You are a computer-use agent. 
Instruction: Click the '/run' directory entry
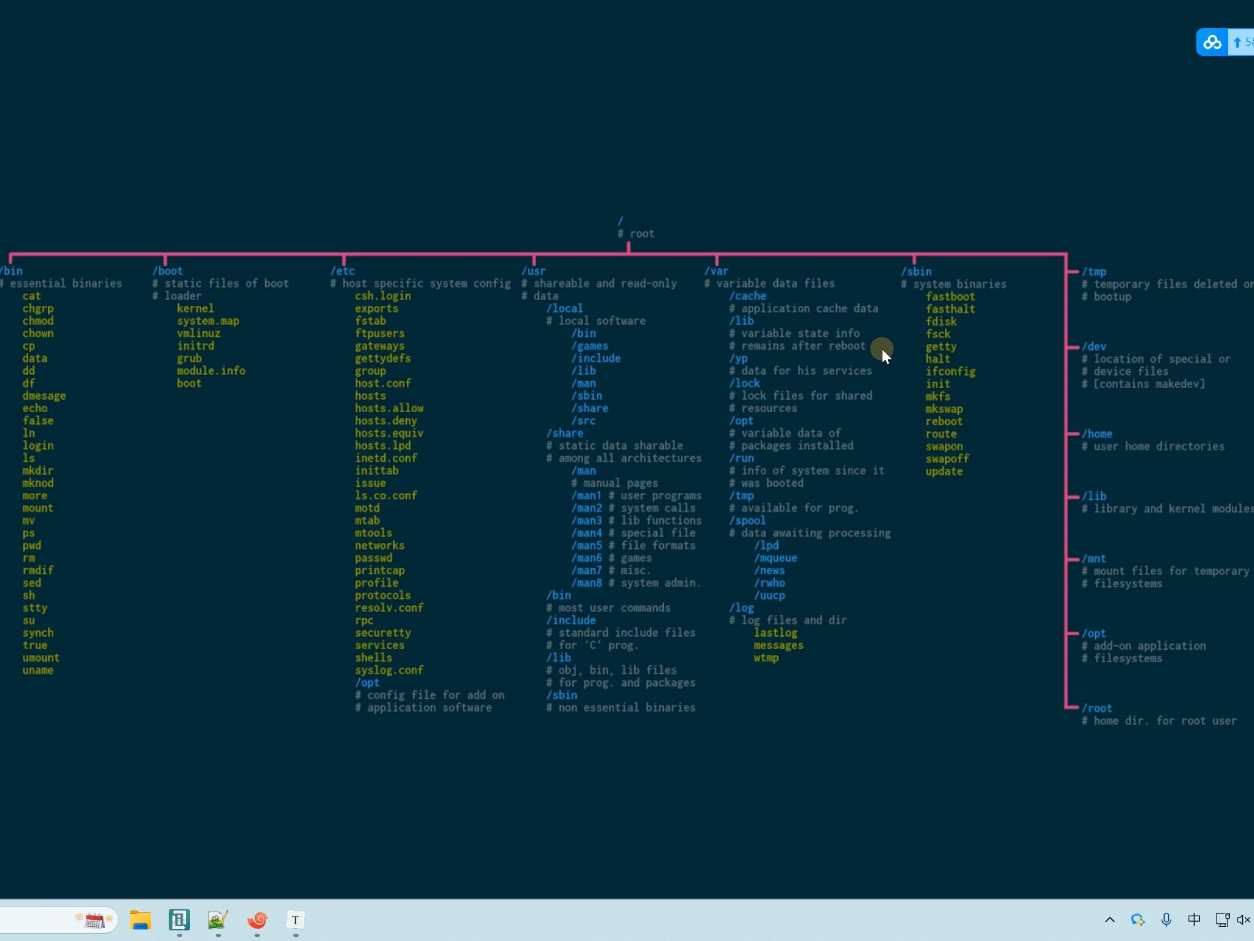pos(741,458)
